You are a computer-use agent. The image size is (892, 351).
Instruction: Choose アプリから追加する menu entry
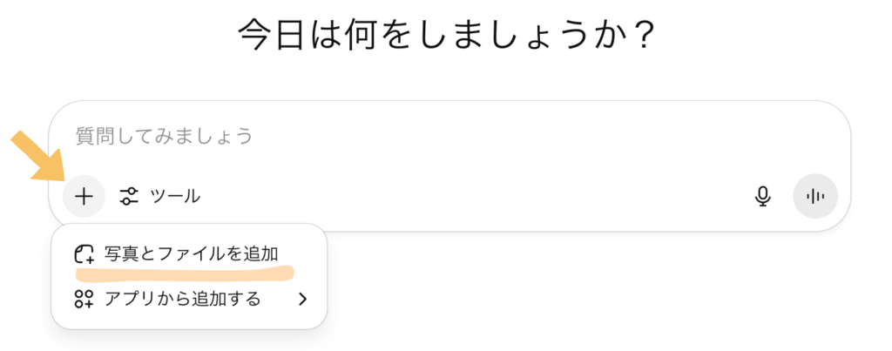(191, 299)
